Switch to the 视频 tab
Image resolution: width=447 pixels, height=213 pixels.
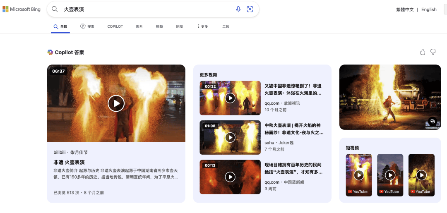tap(159, 26)
